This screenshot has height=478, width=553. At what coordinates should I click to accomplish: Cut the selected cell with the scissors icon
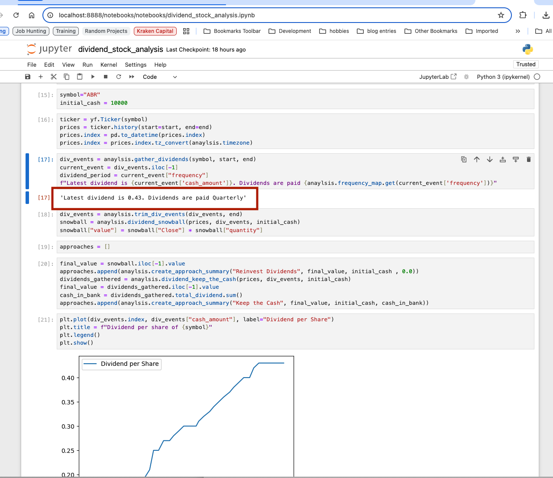(x=54, y=77)
